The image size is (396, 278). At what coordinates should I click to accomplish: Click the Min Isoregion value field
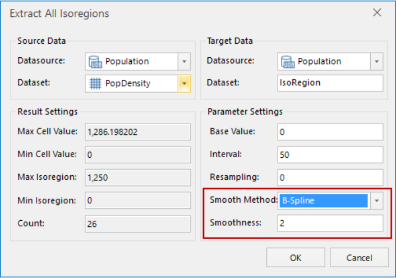click(x=138, y=200)
